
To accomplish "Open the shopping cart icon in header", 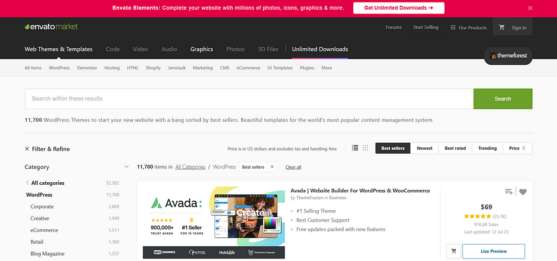I will 502,27.
